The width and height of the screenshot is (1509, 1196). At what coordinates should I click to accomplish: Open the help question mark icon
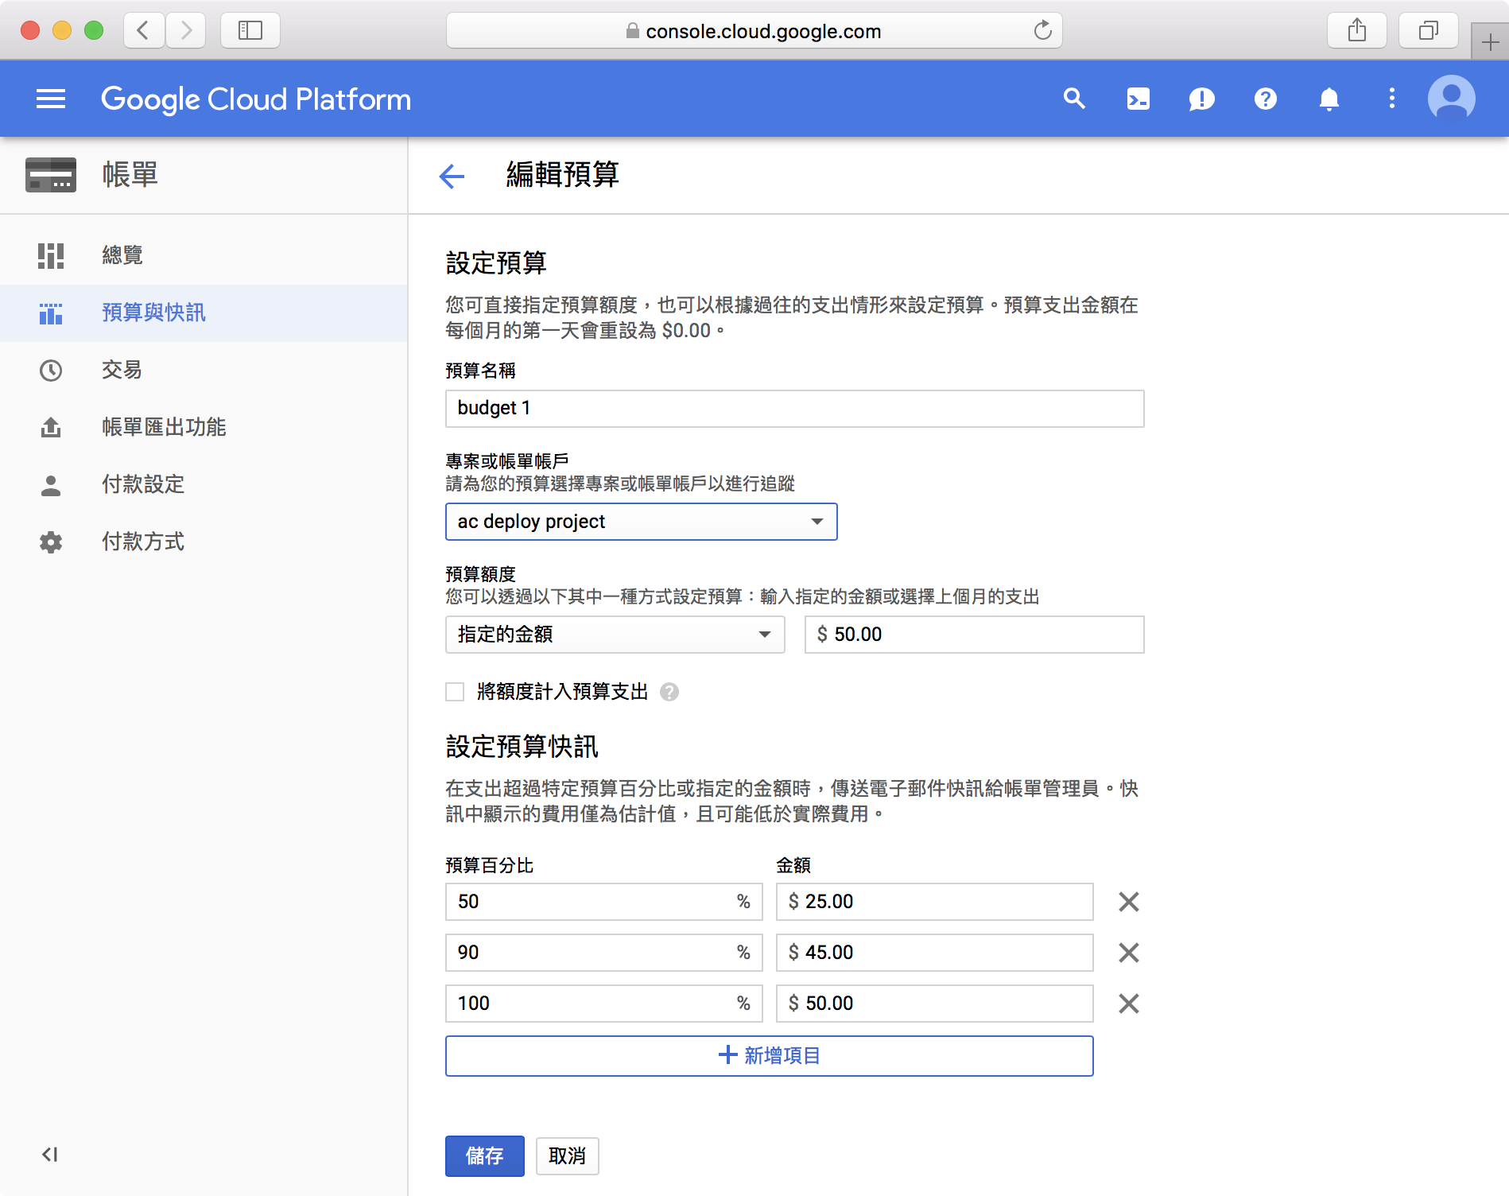tap(1265, 99)
